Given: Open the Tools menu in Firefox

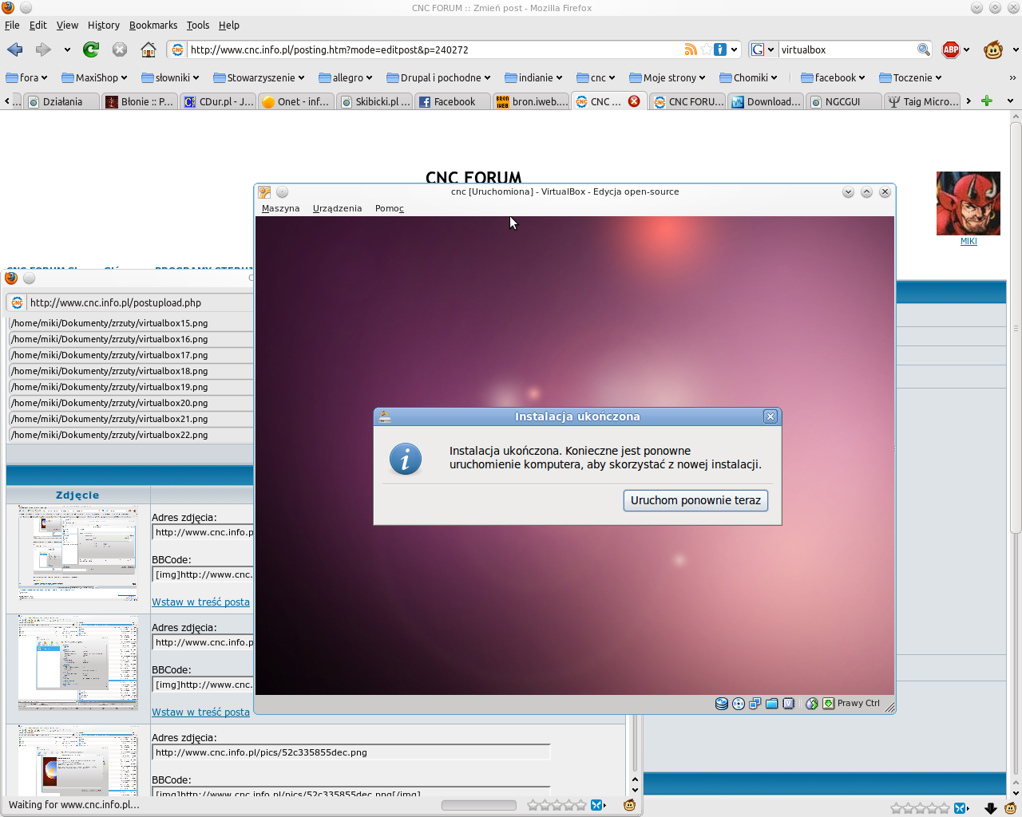Looking at the screenshot, I should tap(198, 25).
